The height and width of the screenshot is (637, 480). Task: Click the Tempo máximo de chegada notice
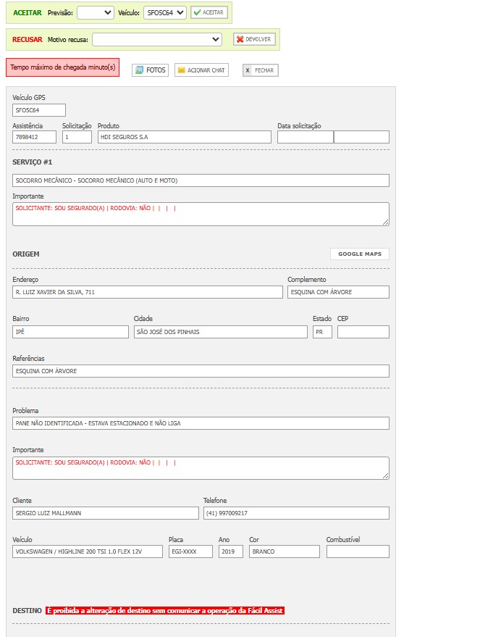pos(62,67)
